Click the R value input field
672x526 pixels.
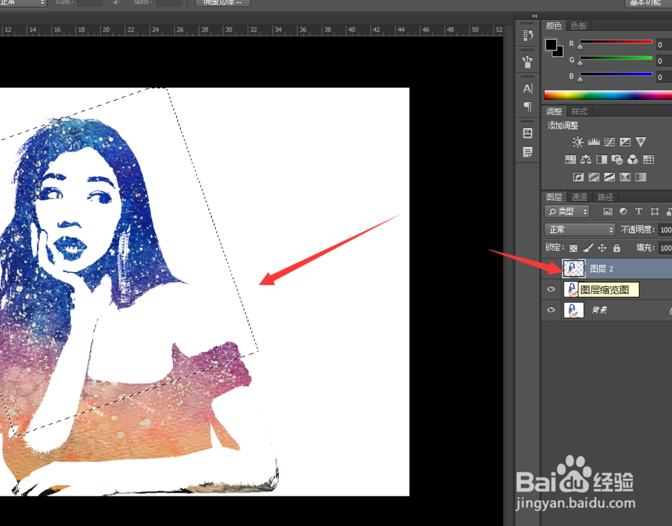click(664, 44)
